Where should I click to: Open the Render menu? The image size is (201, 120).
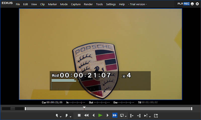[x=88, y=4]
